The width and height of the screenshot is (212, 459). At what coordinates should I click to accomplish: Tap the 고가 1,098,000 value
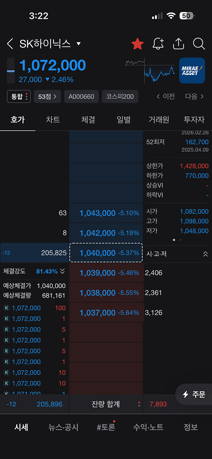pos(194,221)
